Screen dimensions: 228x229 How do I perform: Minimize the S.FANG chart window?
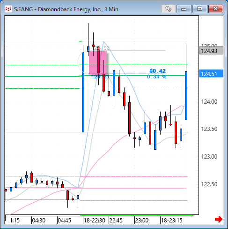tap(184, 9)
